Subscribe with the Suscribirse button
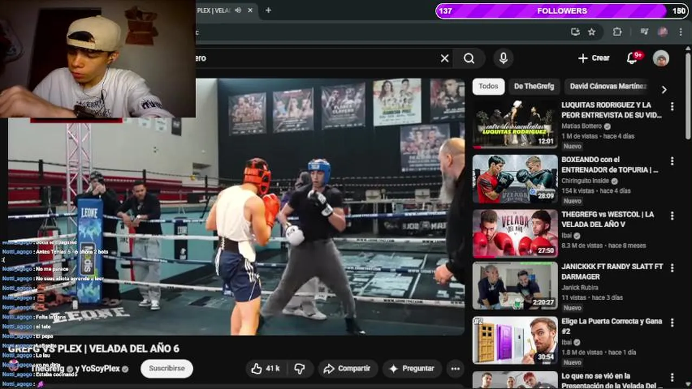692x389 pixels. coord(167,368)
